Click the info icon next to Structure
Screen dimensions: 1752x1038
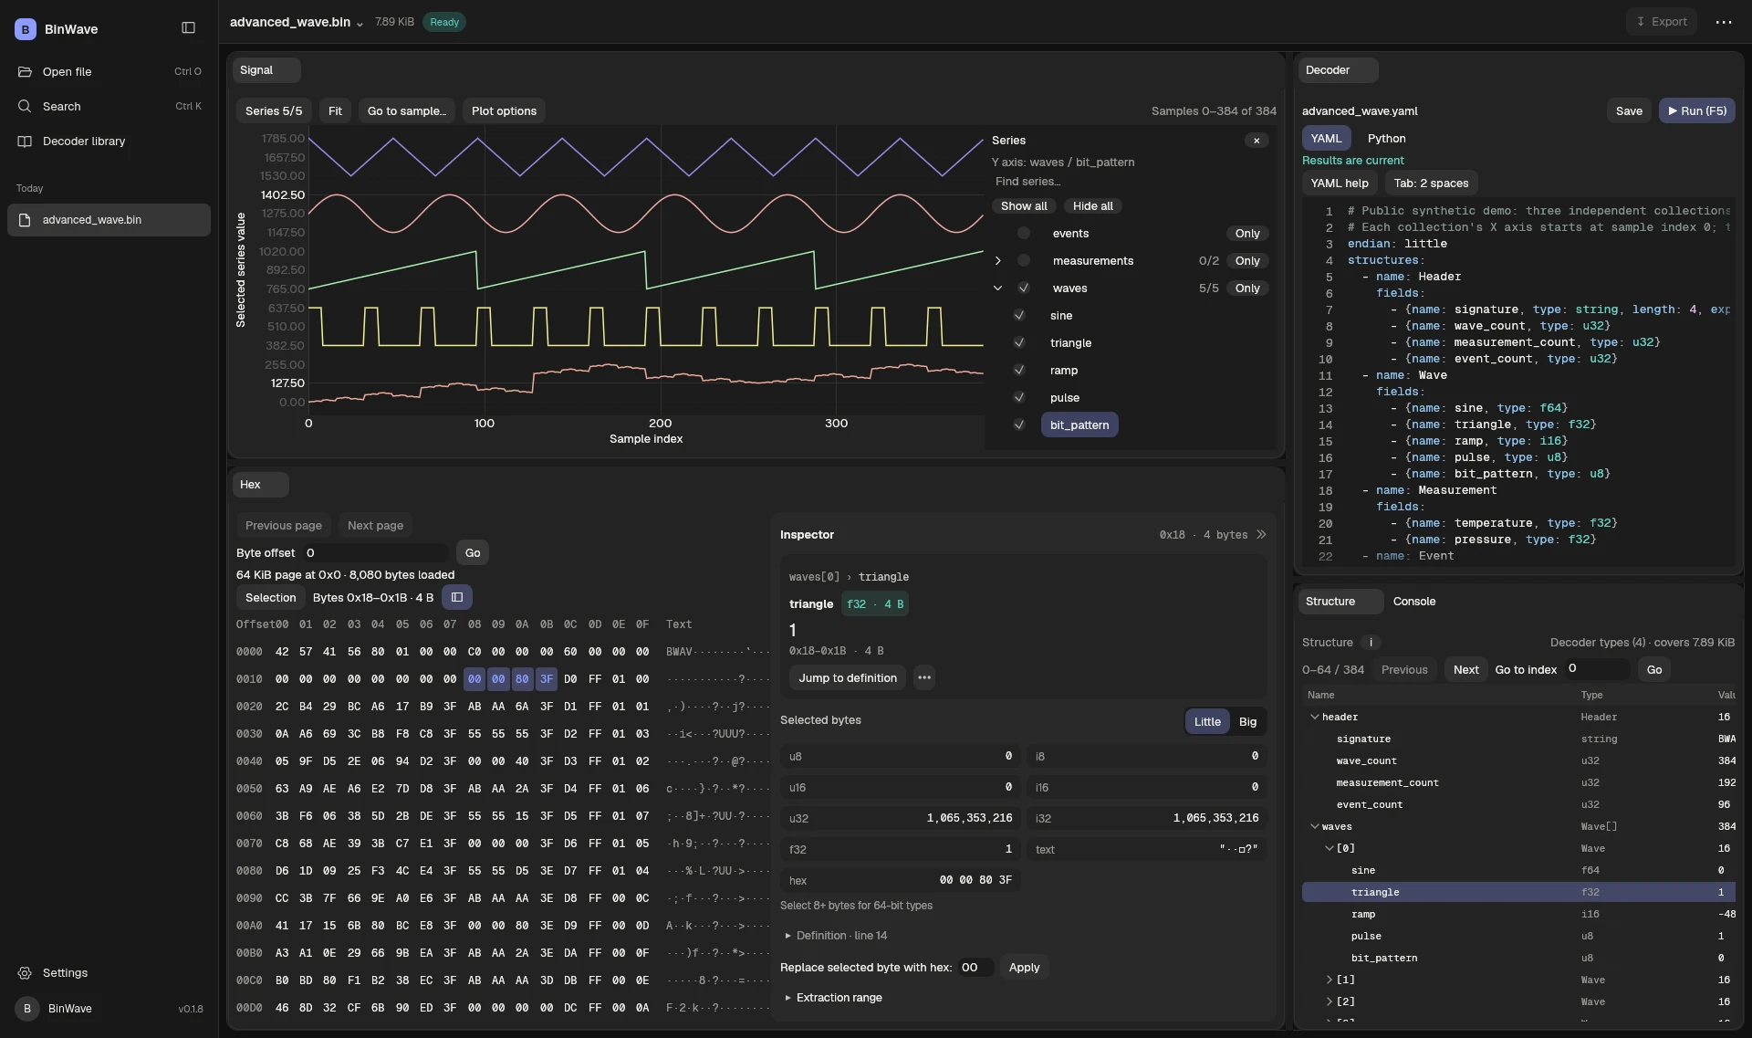click(x=1371, y=643)
